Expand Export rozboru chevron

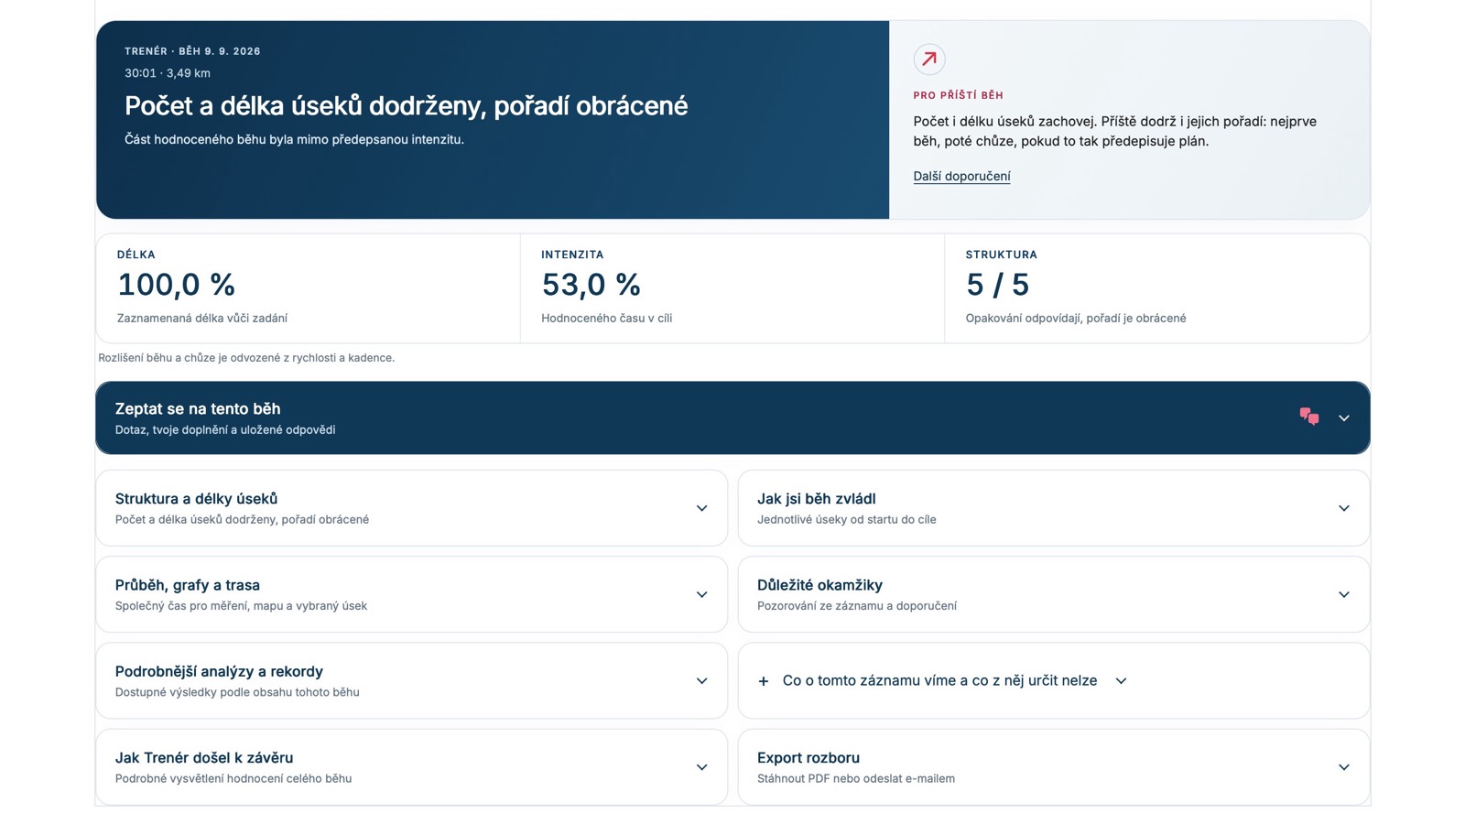pyautogui.click(x=1344, y=767)
